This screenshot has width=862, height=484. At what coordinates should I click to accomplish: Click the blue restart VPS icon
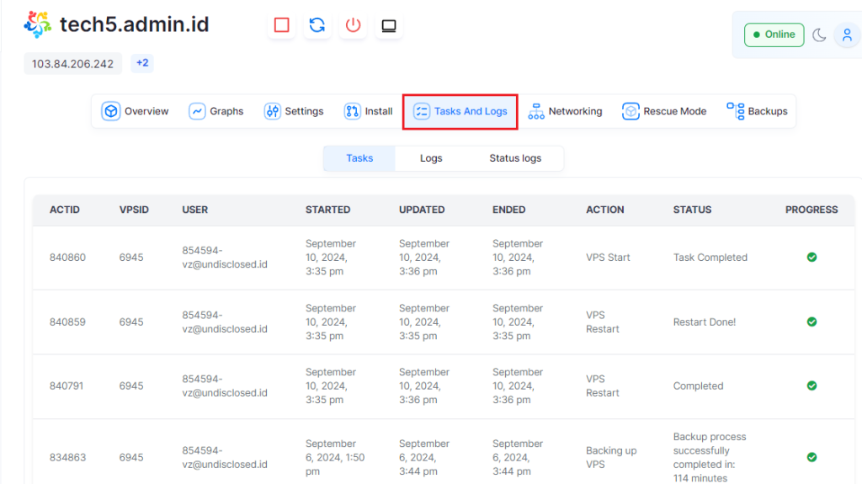(317, 25)
